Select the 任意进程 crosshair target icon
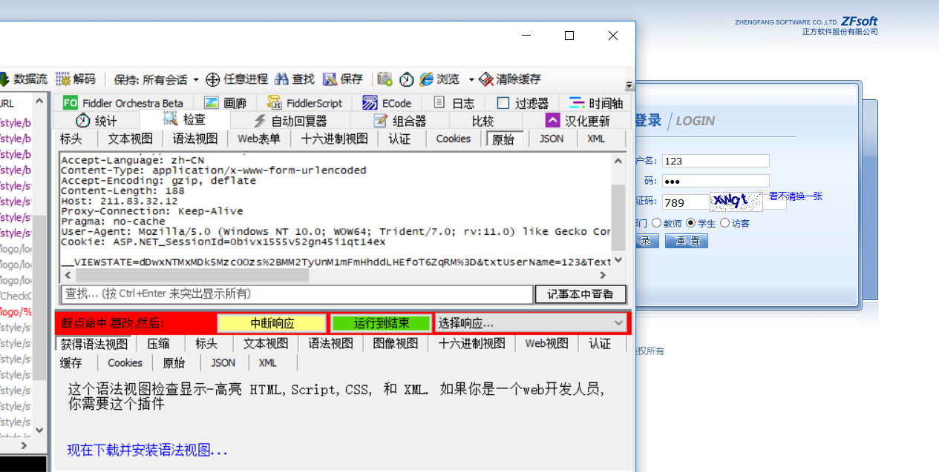The height and width of the screenshot is (472, 939). pos(213,79)
